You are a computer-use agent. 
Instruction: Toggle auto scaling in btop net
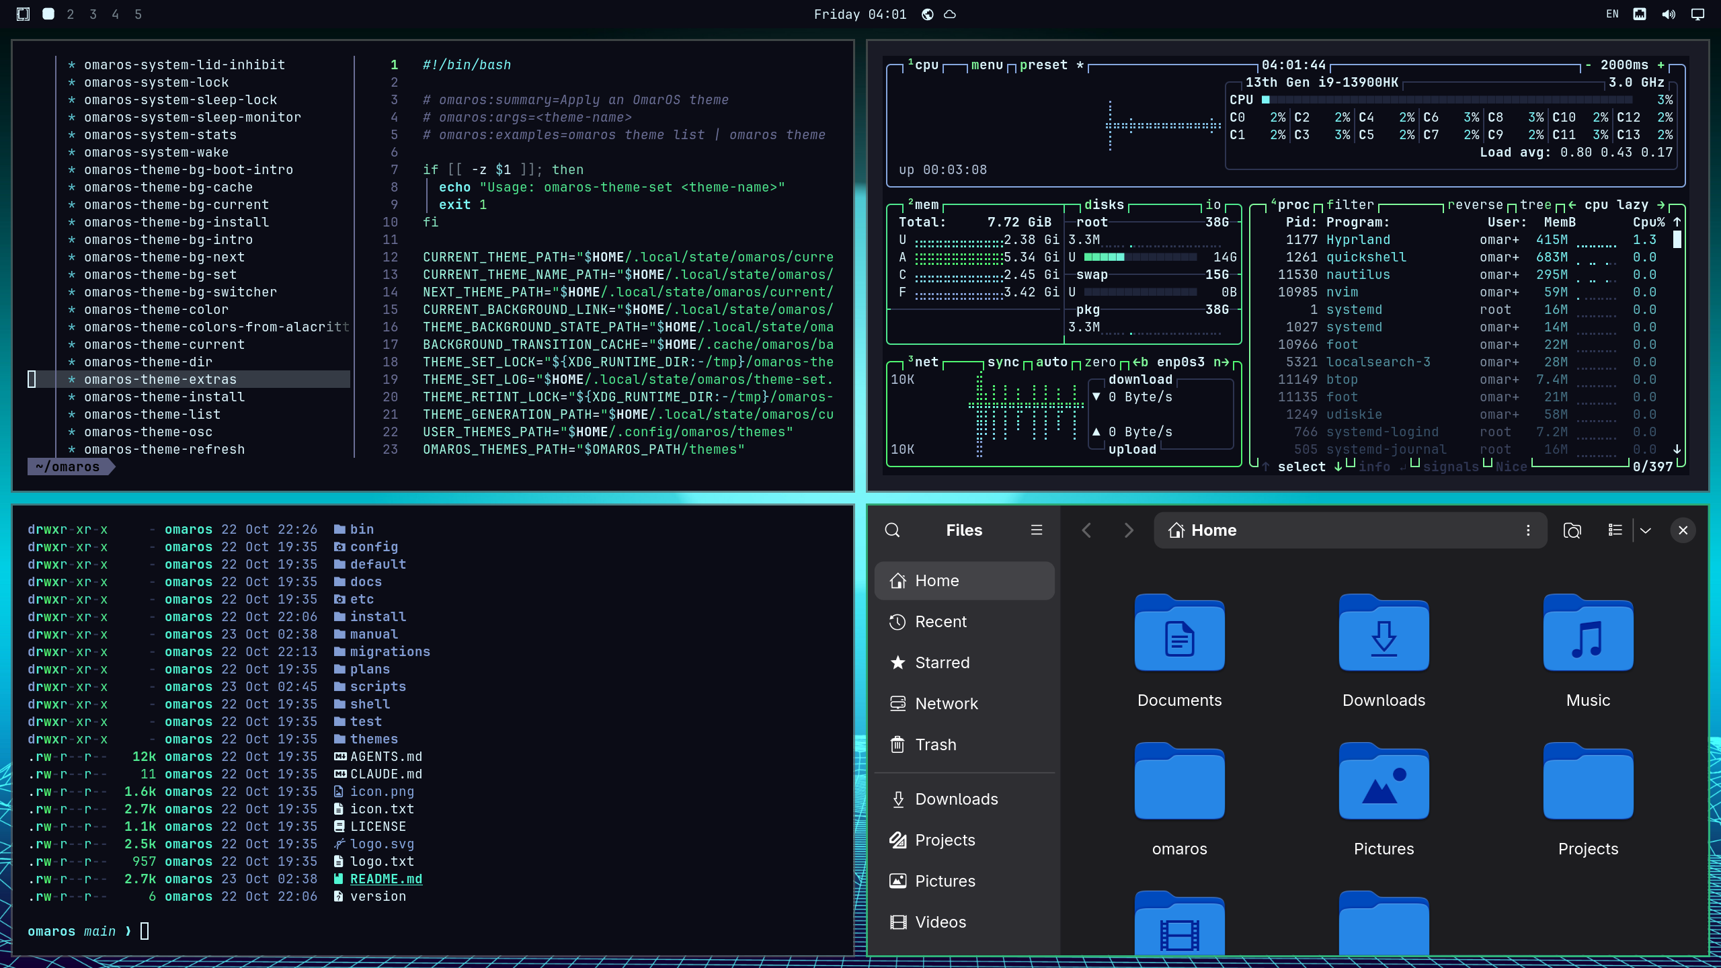click(x=1051, y=362)
